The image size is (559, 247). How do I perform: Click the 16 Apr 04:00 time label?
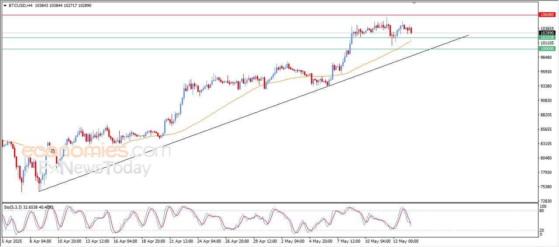(126, 241)
